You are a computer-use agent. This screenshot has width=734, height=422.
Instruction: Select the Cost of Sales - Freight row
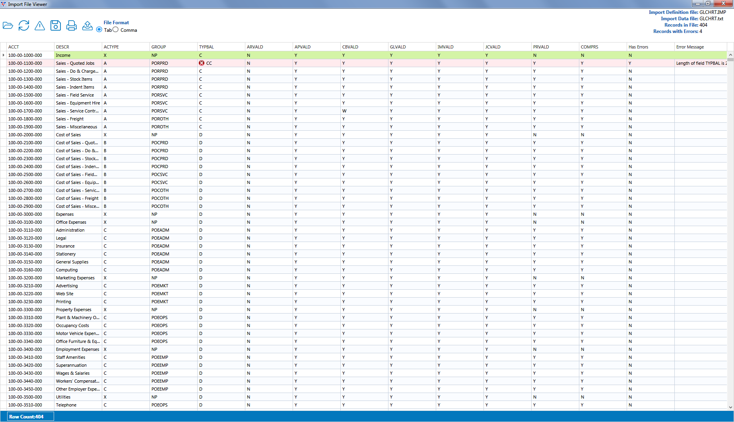(x=363, y=198)
